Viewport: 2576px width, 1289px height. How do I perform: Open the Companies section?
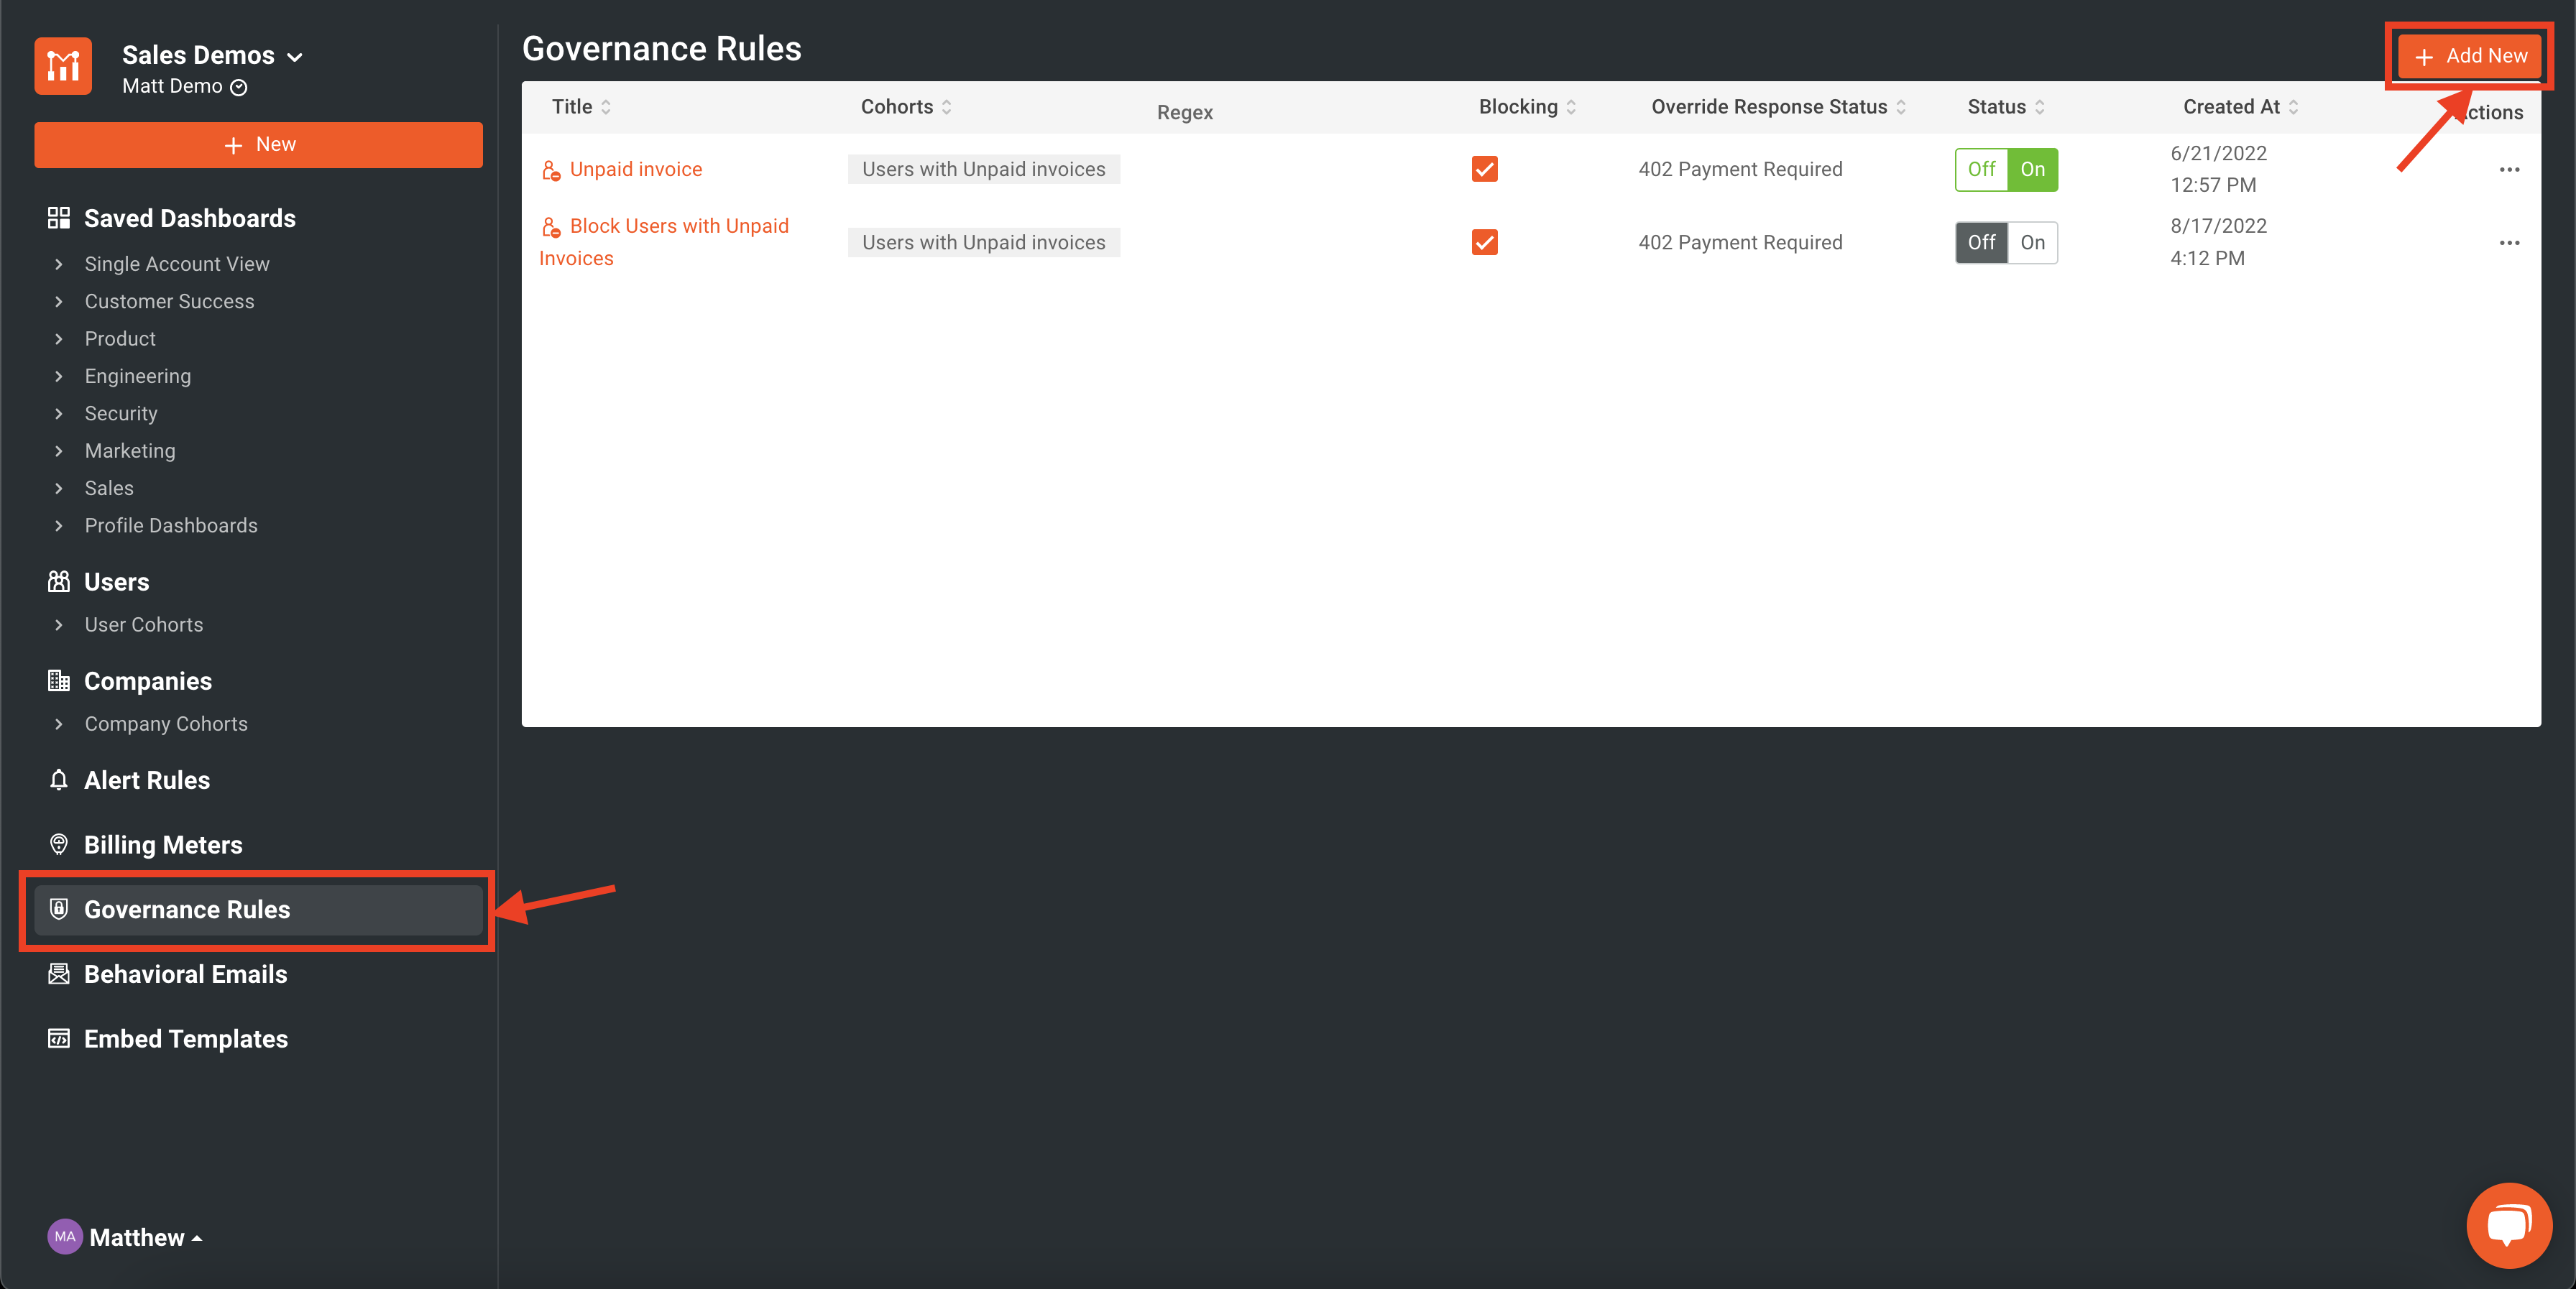click(x=148, y=681)
